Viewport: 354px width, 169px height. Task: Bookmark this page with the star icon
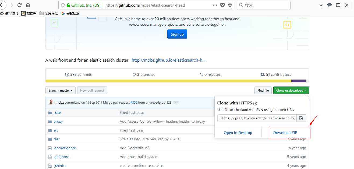point(230,5)
